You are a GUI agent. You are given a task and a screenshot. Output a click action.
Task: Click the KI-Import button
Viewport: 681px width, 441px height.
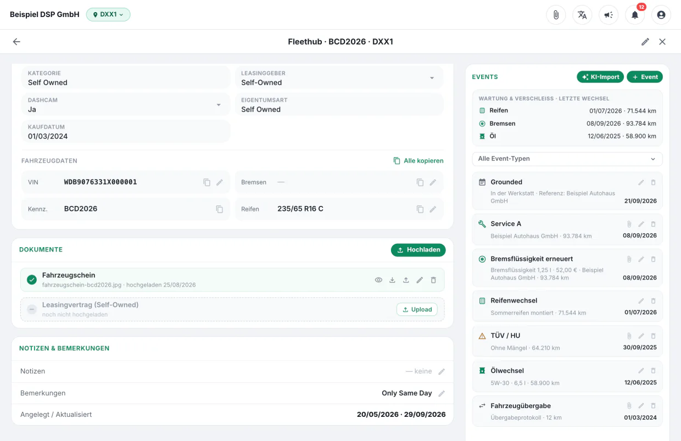pos(600,77)
